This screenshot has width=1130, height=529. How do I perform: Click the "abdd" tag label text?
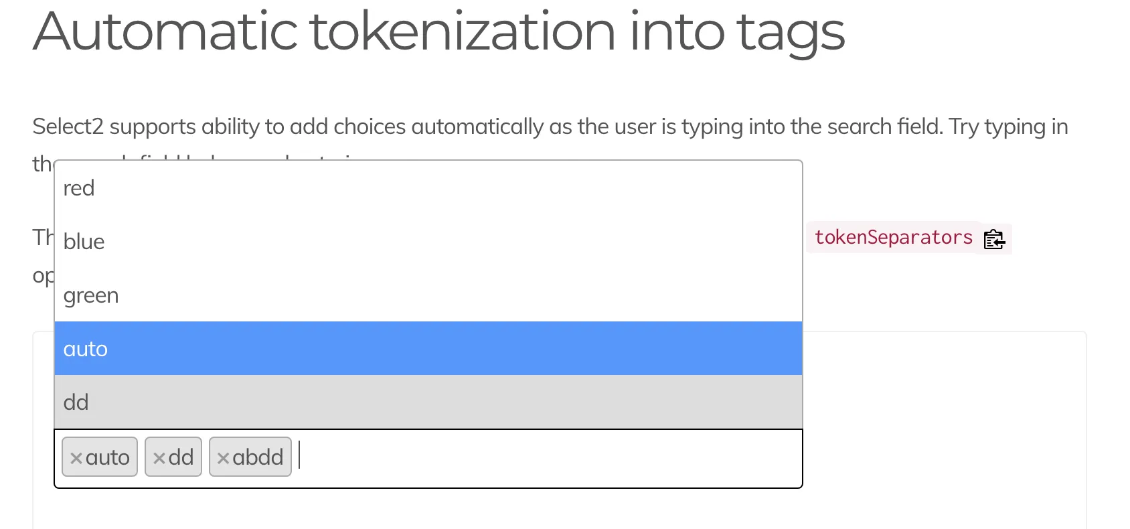click(x=258, y=457)
